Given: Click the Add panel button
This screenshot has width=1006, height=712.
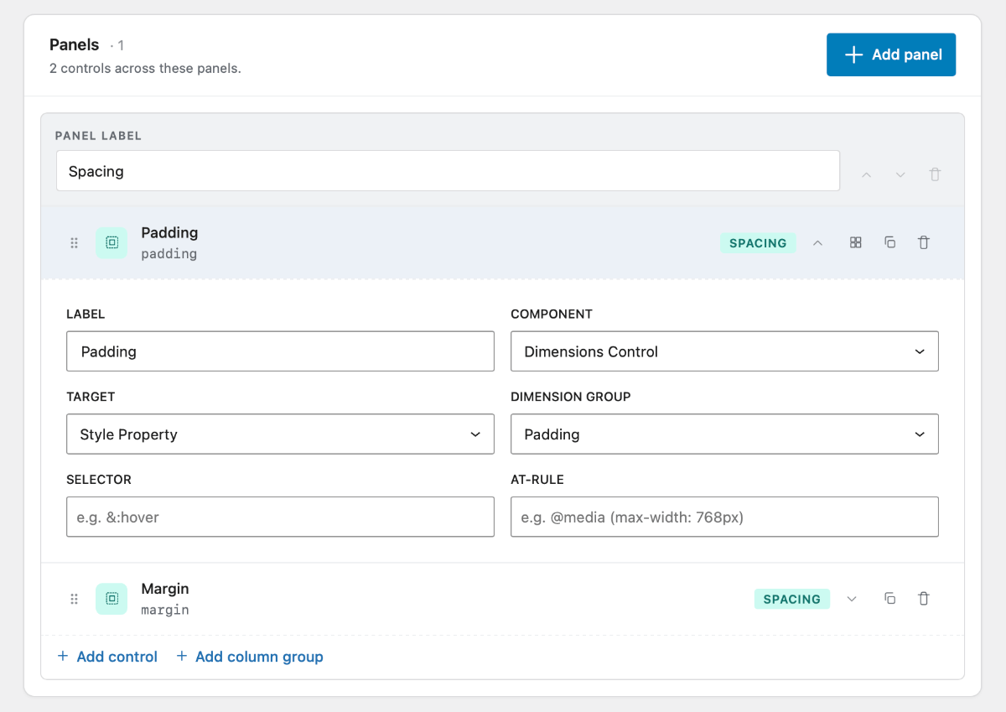Looking at the screenshot, I should [x=891, y=55].
